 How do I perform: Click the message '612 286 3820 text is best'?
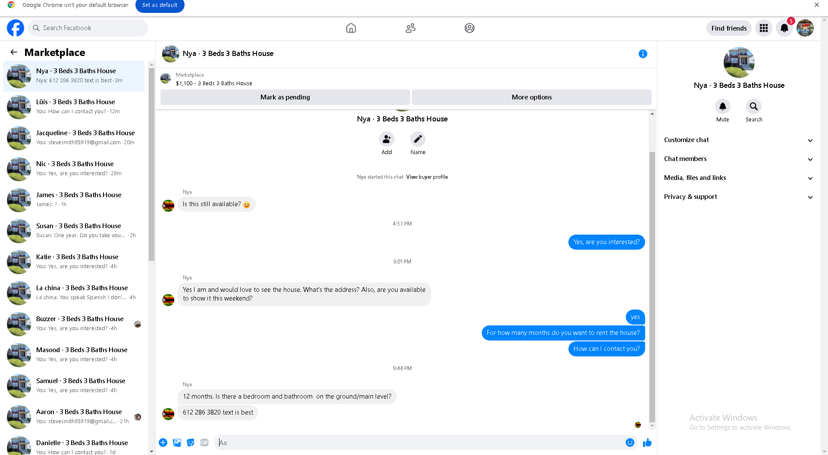click(x=218, y=412)
